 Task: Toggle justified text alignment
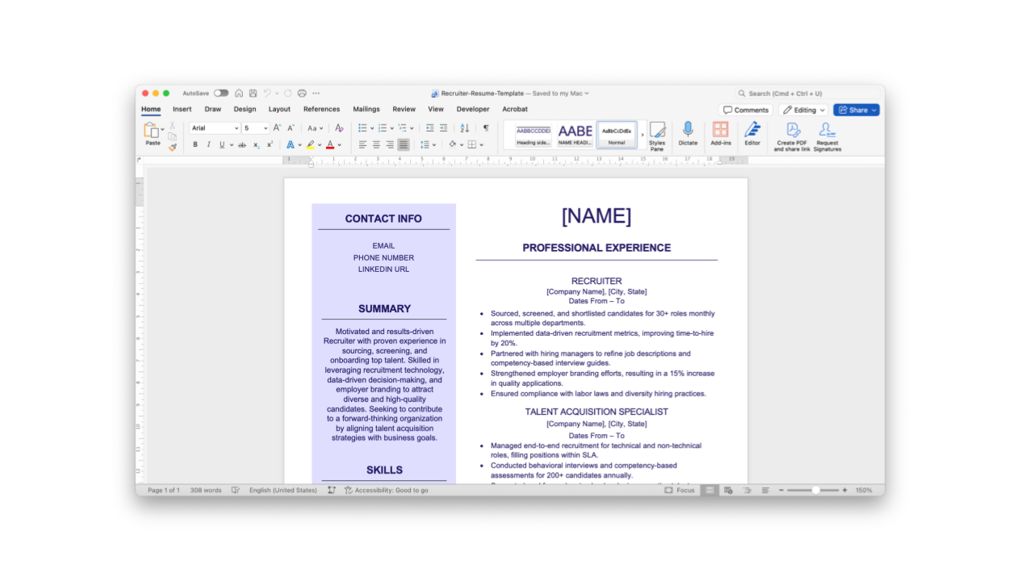coord(404,145)
